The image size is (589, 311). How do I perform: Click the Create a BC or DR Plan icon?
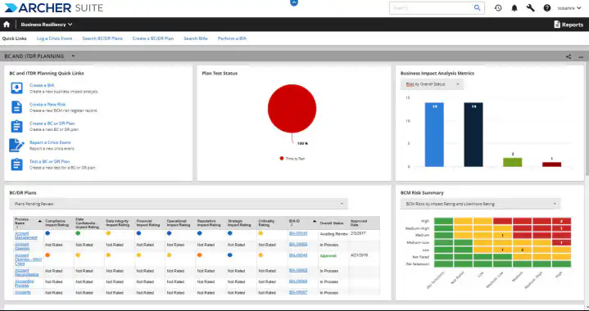[x=16, y=126]
